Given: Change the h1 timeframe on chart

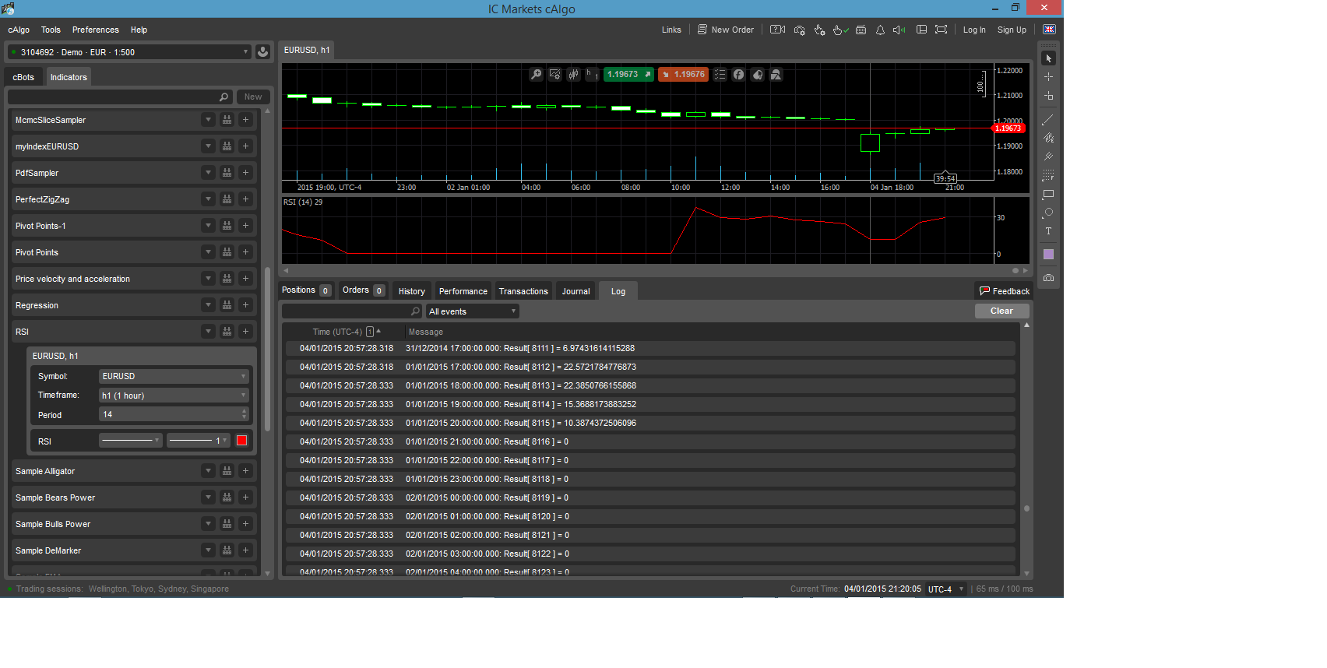Looking at the screenshot, I should click(x=591, y=75).
